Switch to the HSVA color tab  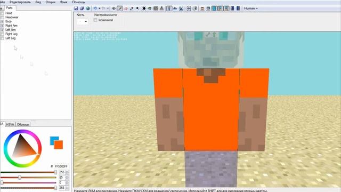(10, 124)
